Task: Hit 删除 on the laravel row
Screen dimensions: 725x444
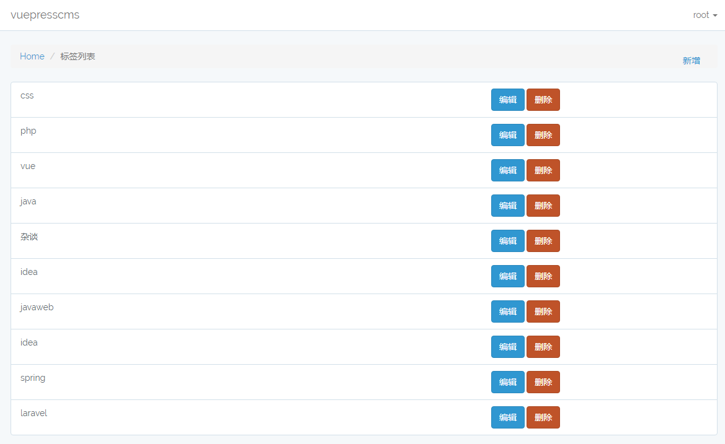Action: pos(543,417)
